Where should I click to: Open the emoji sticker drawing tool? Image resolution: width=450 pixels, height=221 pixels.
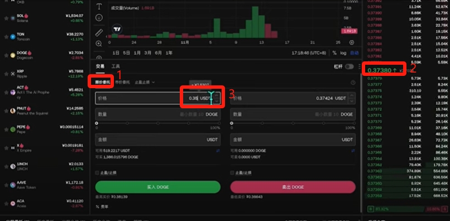tap(99, 18)
